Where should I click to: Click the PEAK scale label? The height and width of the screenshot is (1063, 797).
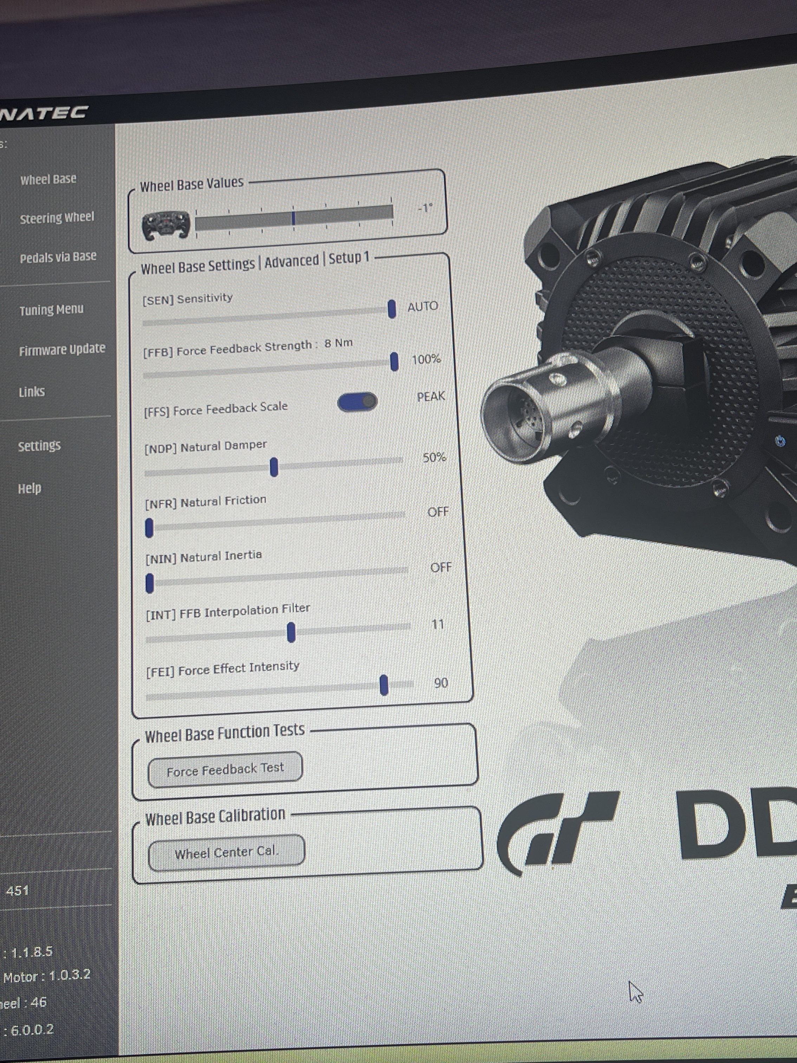coord(431,397)
